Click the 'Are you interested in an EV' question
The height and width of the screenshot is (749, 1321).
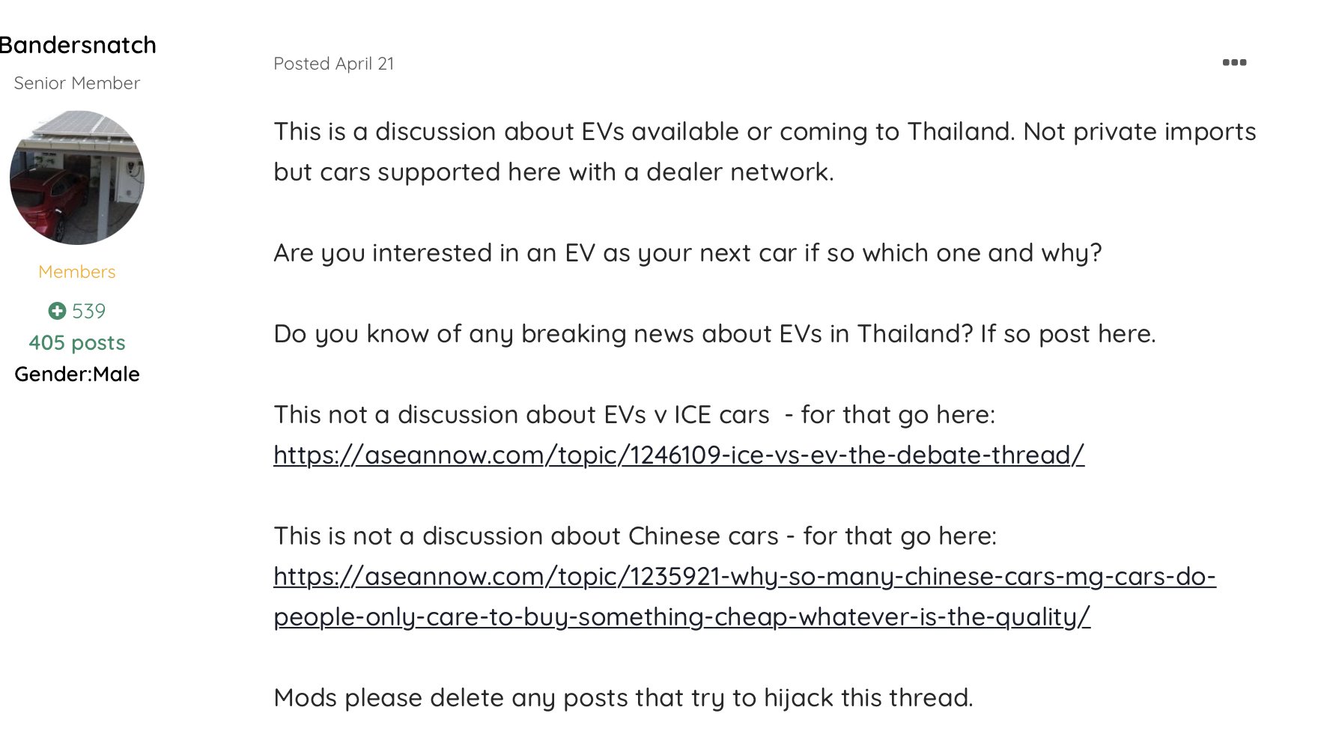[687, 252]
